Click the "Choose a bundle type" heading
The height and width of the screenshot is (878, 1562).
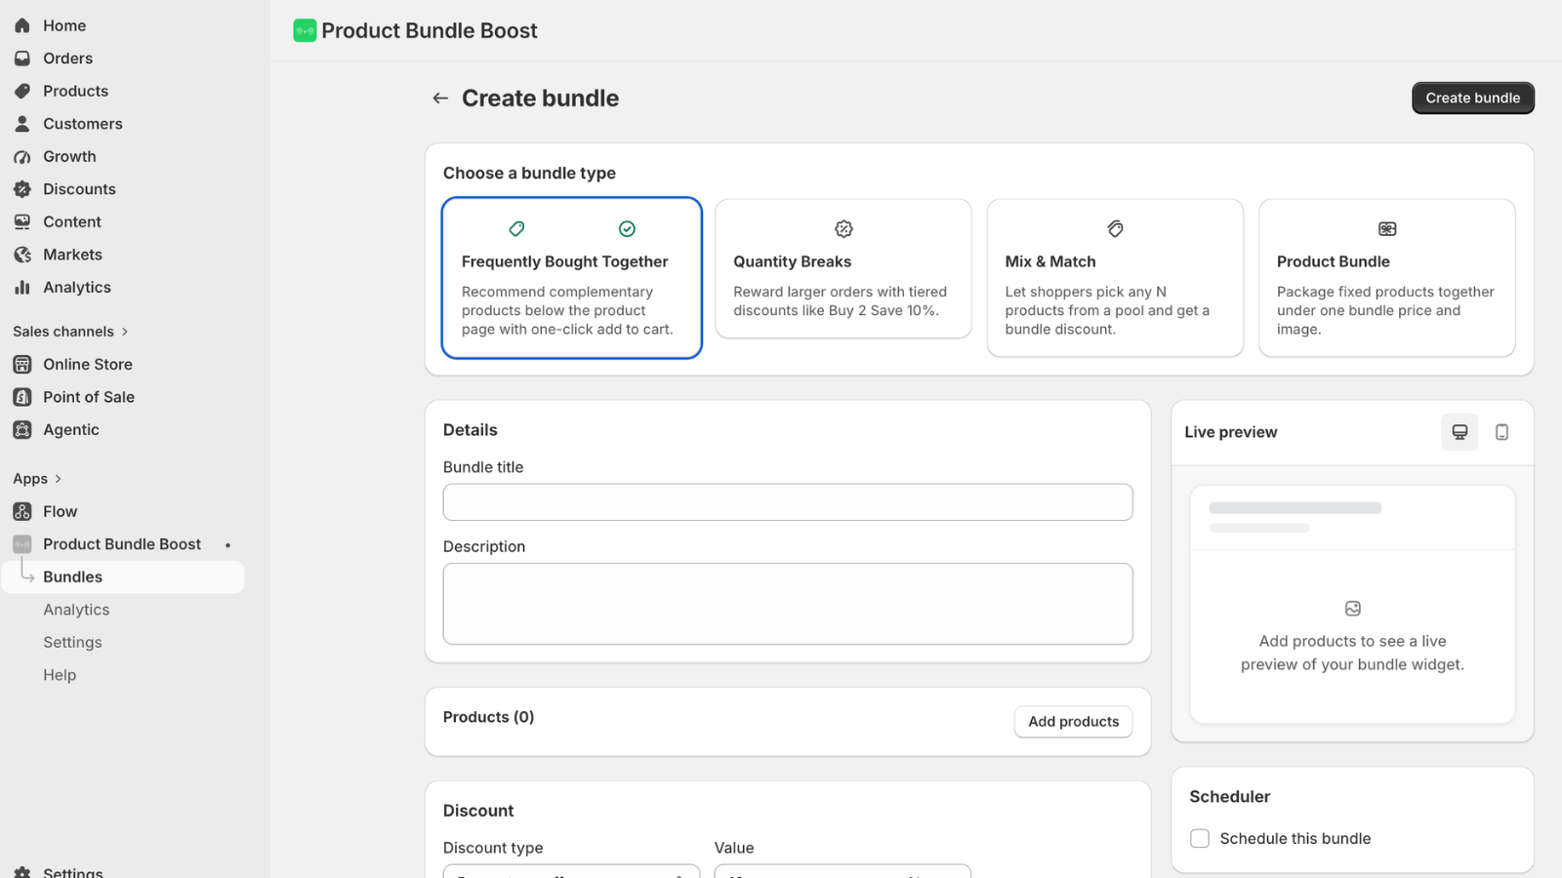click(x=529, y=174)
